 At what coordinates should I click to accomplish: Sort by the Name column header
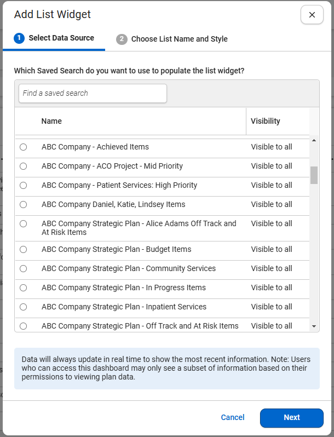(51, 121)
